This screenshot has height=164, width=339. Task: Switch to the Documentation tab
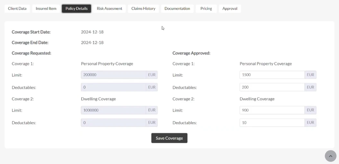177,9
